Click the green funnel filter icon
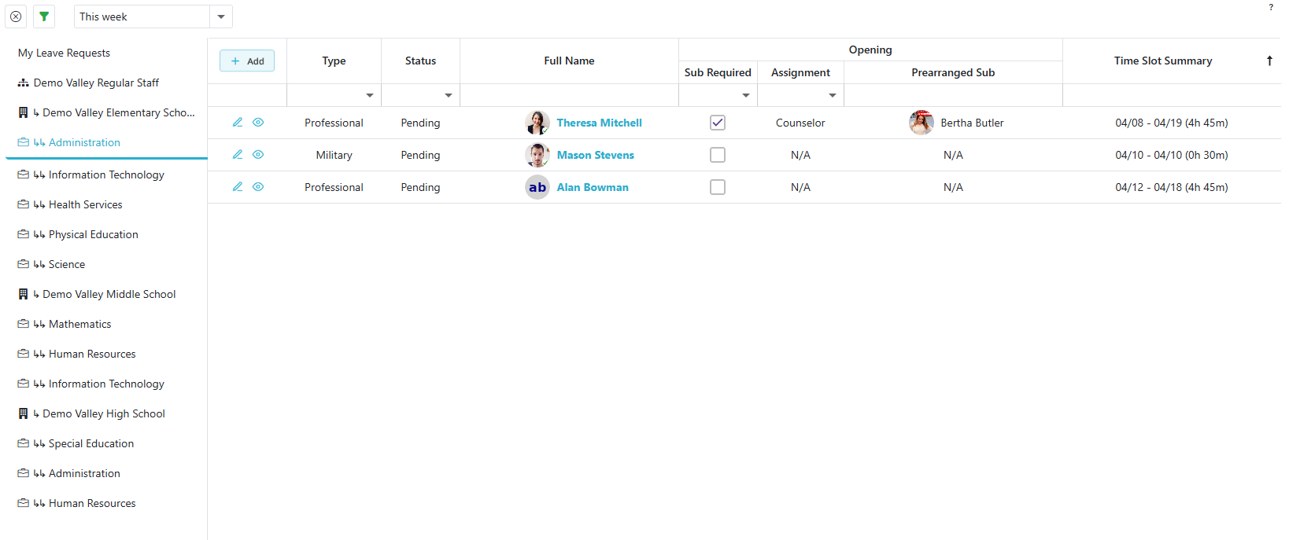 pyautogui.click(x=44, y=17)
